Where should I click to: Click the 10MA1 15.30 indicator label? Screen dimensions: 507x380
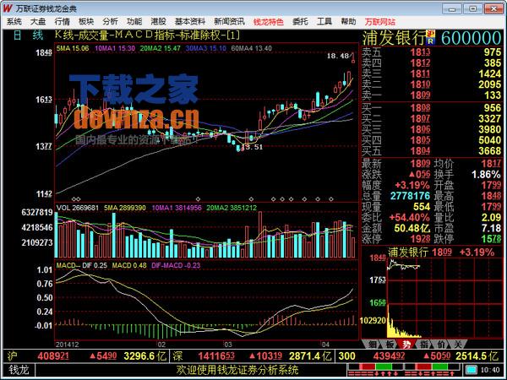pyautogui.click(x=115, y=48)
